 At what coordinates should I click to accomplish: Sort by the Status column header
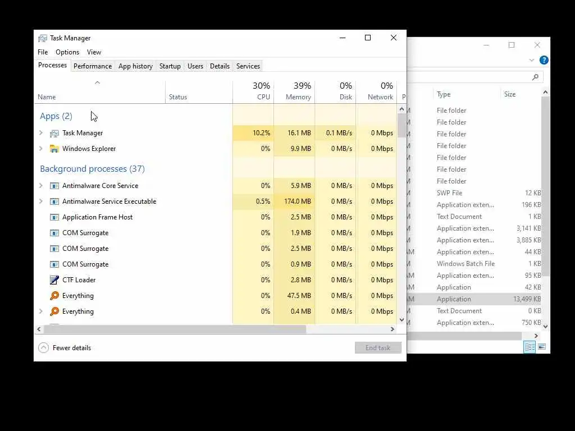pyautogui.click(x=199, y=91)
